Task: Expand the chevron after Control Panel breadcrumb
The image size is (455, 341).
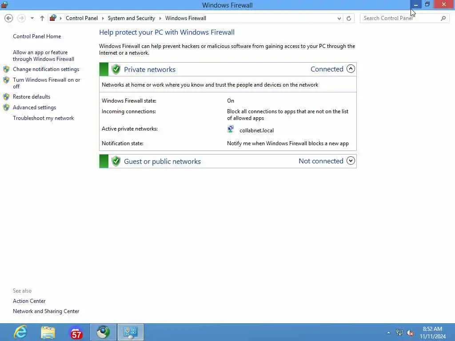Action: (x=103, y=18)
